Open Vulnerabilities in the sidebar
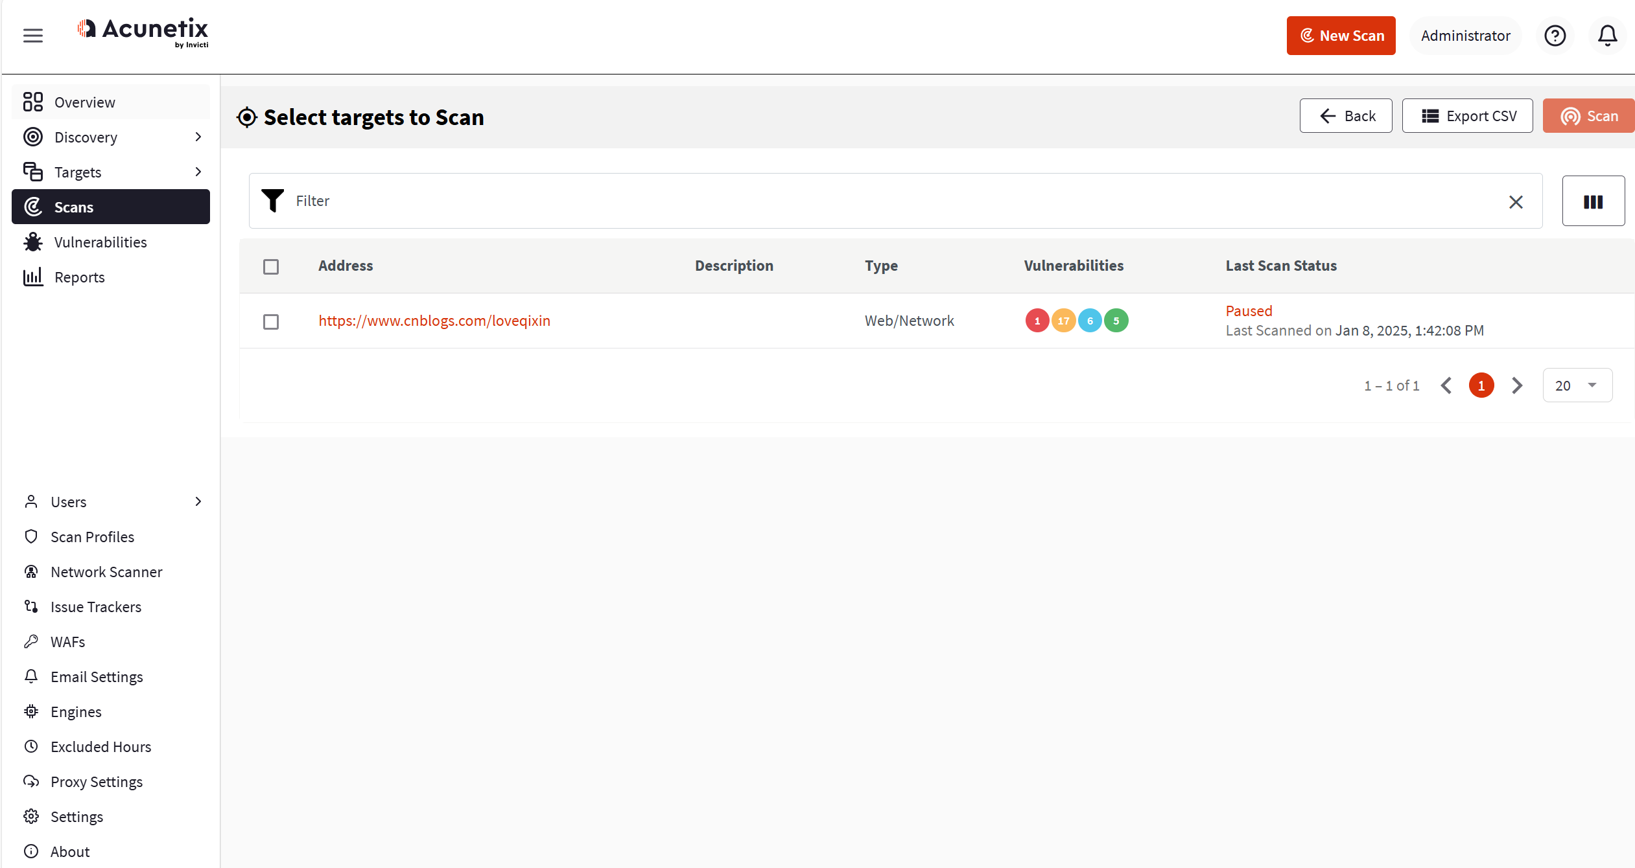Image resolution: width=1635 pixels, height=868 pixels. click(100, 242)
